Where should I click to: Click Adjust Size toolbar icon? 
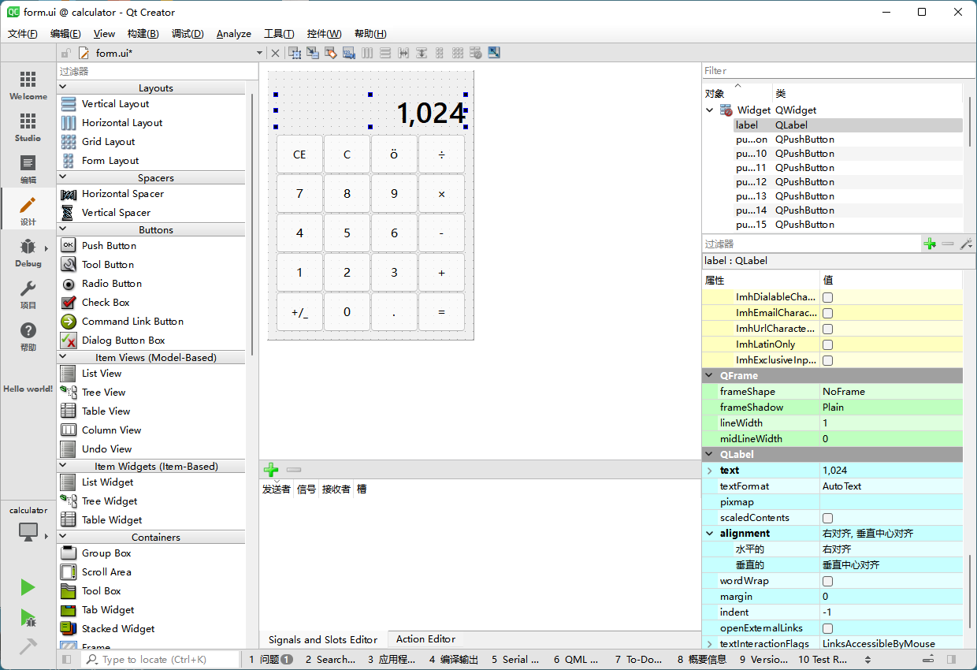[494, 53]
